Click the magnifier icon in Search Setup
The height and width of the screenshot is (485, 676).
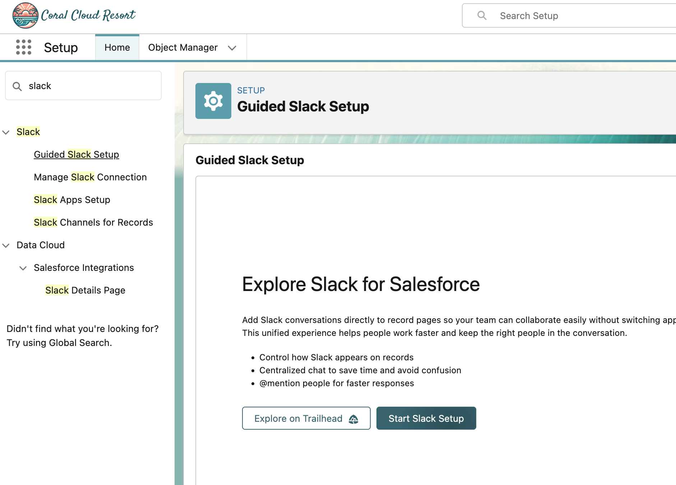(x=482, y=15)
